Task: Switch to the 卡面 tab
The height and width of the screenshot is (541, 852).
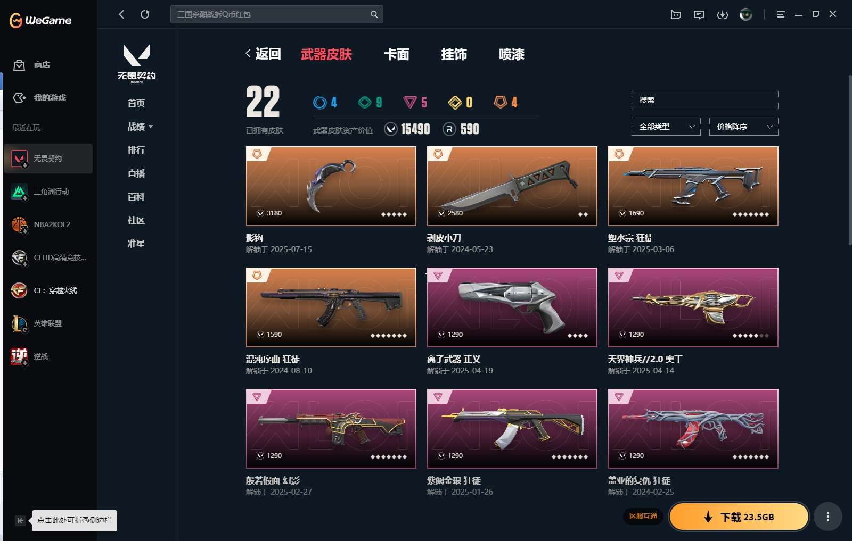Action: pos(397,54)
